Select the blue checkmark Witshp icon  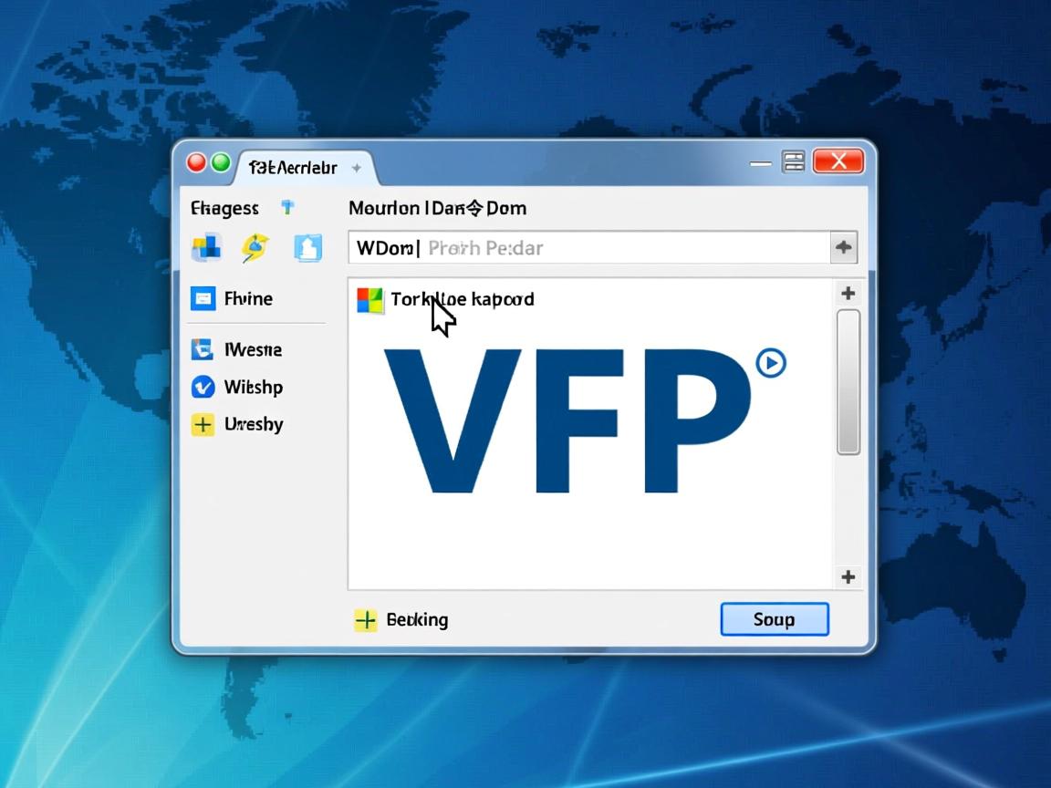point(204,387)
